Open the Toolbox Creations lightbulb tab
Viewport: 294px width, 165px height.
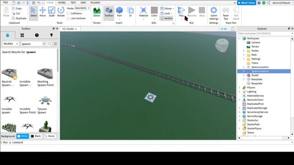(x=51, y=35)
